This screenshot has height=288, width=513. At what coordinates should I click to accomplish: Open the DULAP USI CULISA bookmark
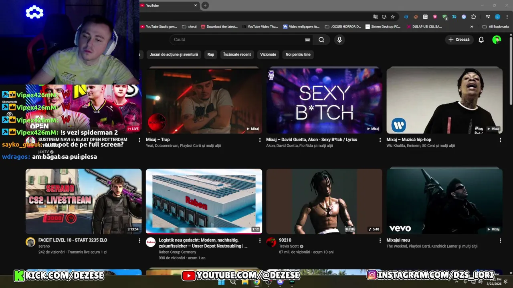pos(424,27)
